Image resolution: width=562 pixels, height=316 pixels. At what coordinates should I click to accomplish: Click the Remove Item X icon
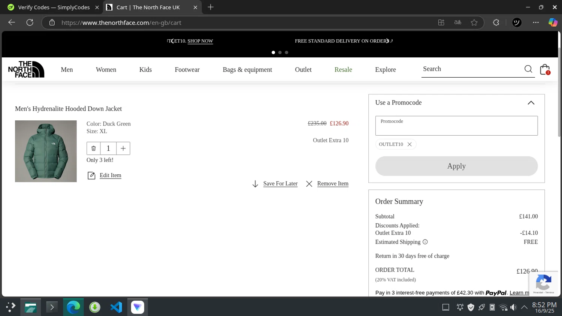tap(309, 184)
